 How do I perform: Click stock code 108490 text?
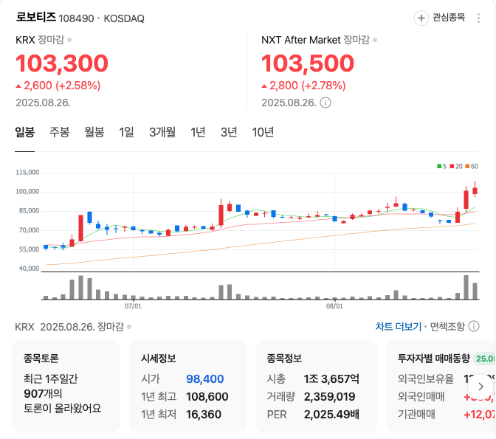click(76, 18)
